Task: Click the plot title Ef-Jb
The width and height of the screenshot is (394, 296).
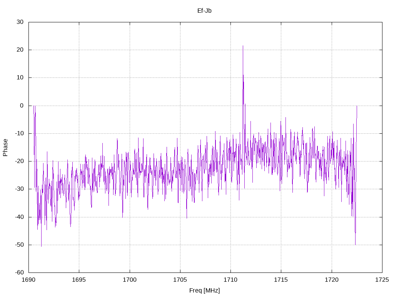Action: coord(204,10)
